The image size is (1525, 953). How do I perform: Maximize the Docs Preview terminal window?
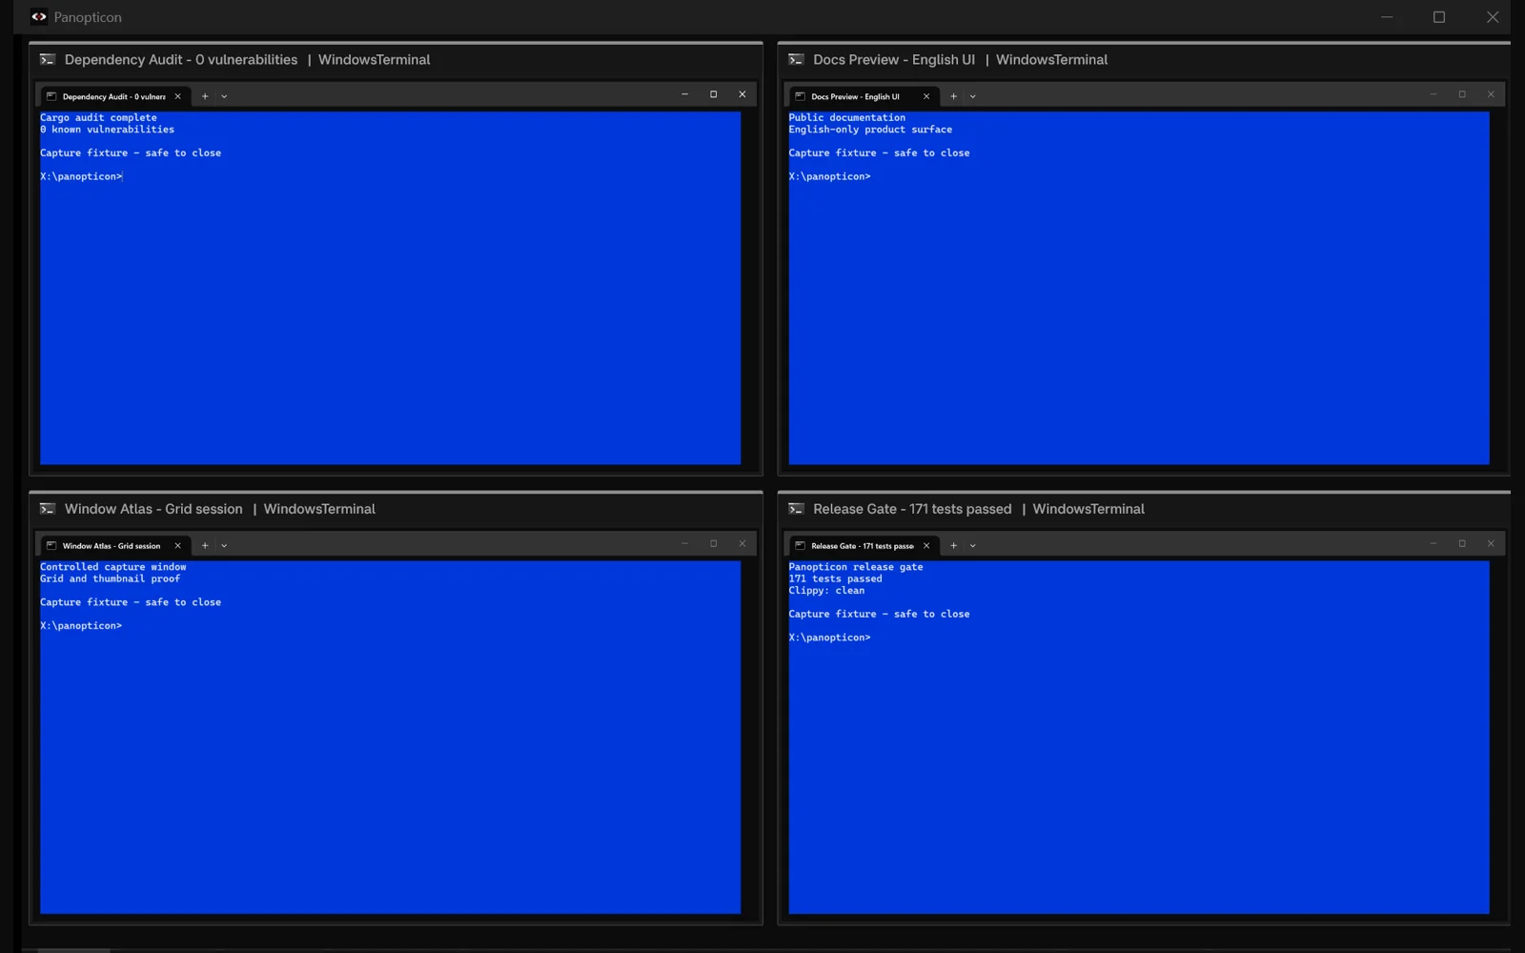coord(1462,94)
